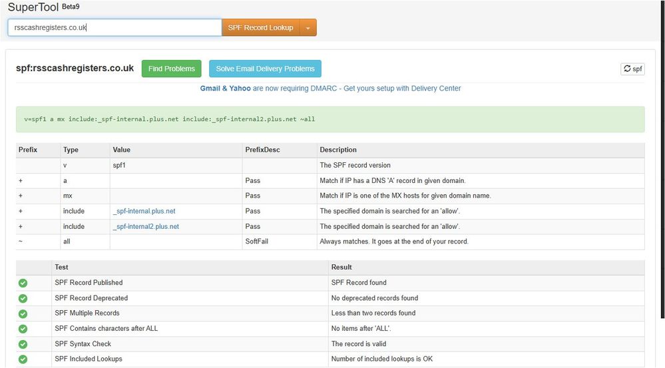Image resolution: width=665 pixels, height=368 pixels.
Task: Click green check icon for SPF Included Lookups
Action: 23,359
